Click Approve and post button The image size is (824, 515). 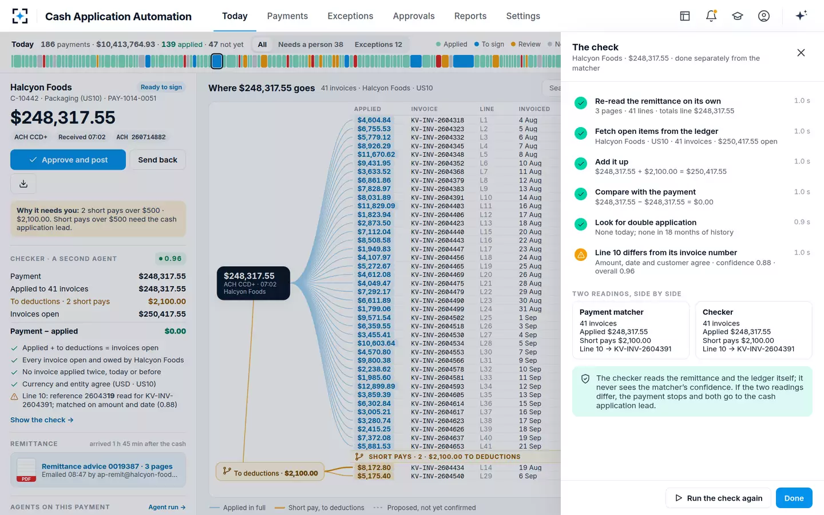coord(68,160)
